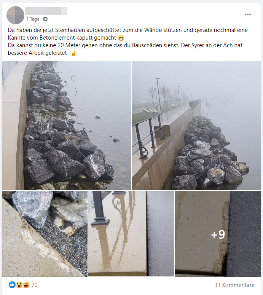
Task: Click the wow face reaction icon
Action: [19, 285]
